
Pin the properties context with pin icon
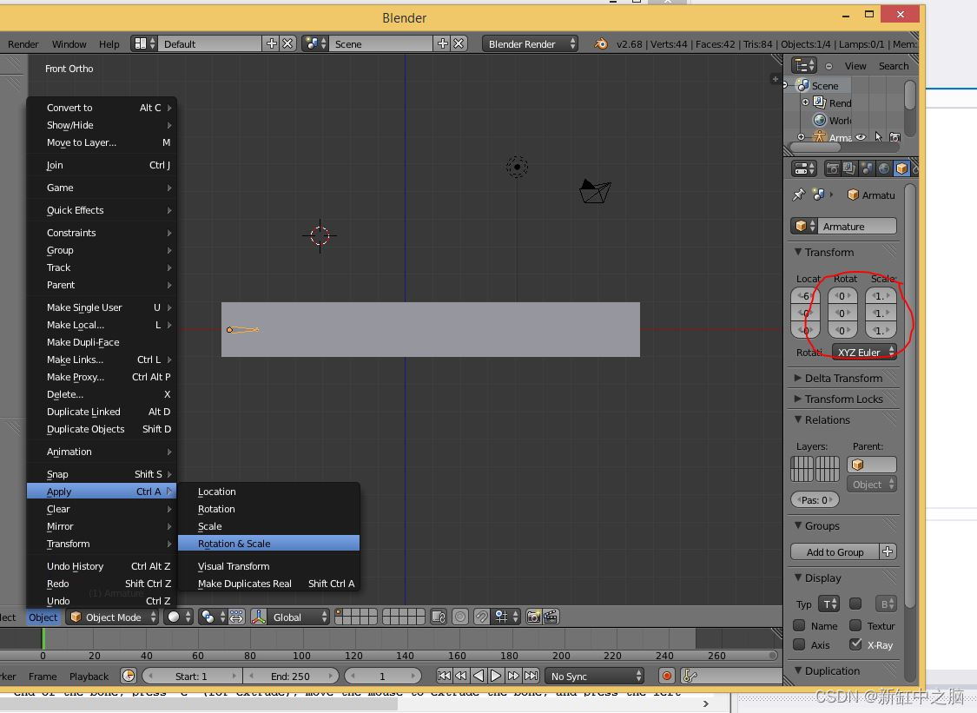799,195
